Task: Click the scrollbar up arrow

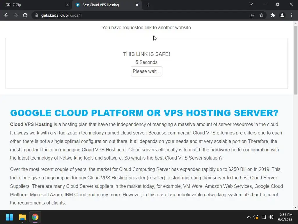Action: [295, 23]
